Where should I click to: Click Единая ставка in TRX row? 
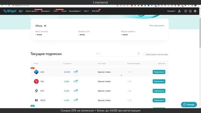[x=104, y=81]
